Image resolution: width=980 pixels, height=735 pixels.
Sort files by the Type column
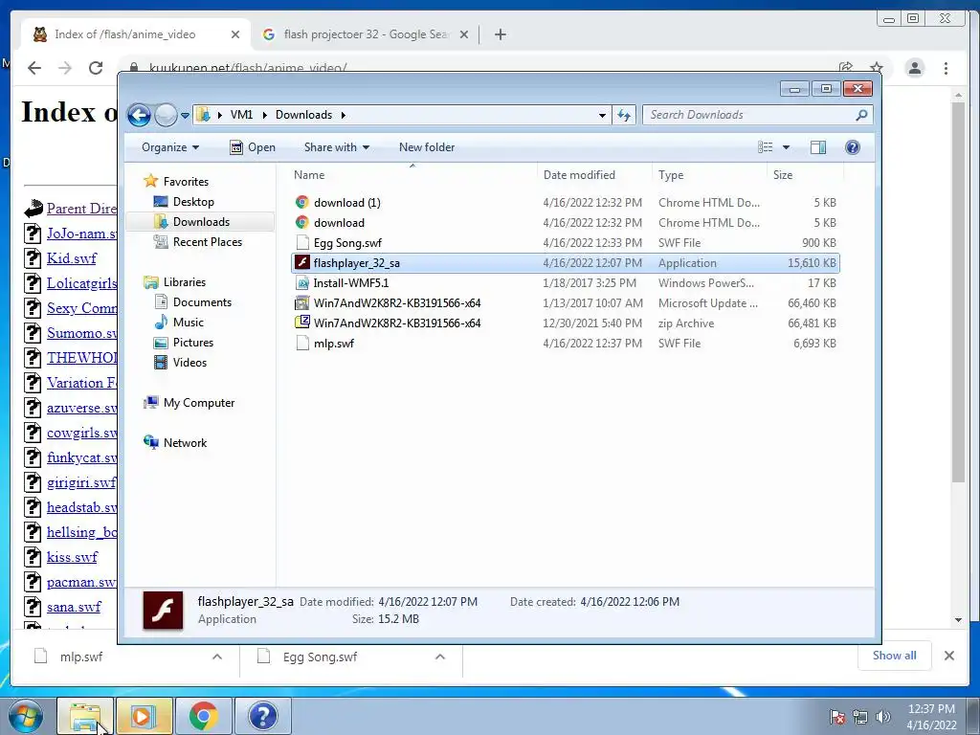click(x=671, y=175)
